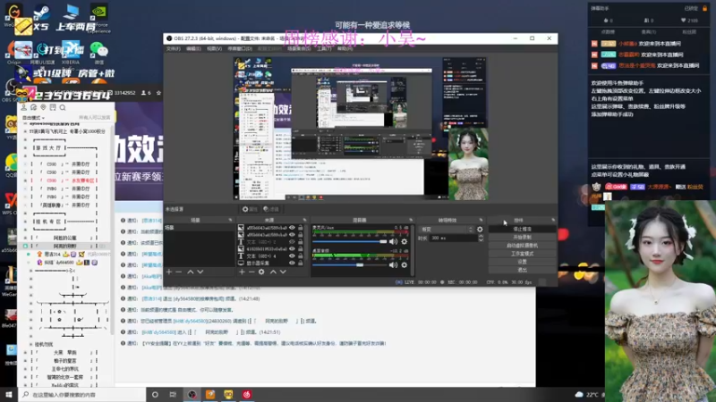Click OBS icon in Windows taskbar
The image size is (716, 402).
[x=192, y=394]
